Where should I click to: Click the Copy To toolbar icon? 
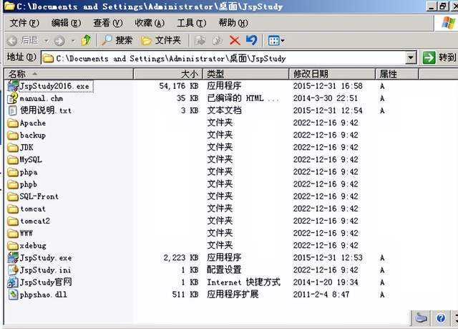(x=218, y=40)
